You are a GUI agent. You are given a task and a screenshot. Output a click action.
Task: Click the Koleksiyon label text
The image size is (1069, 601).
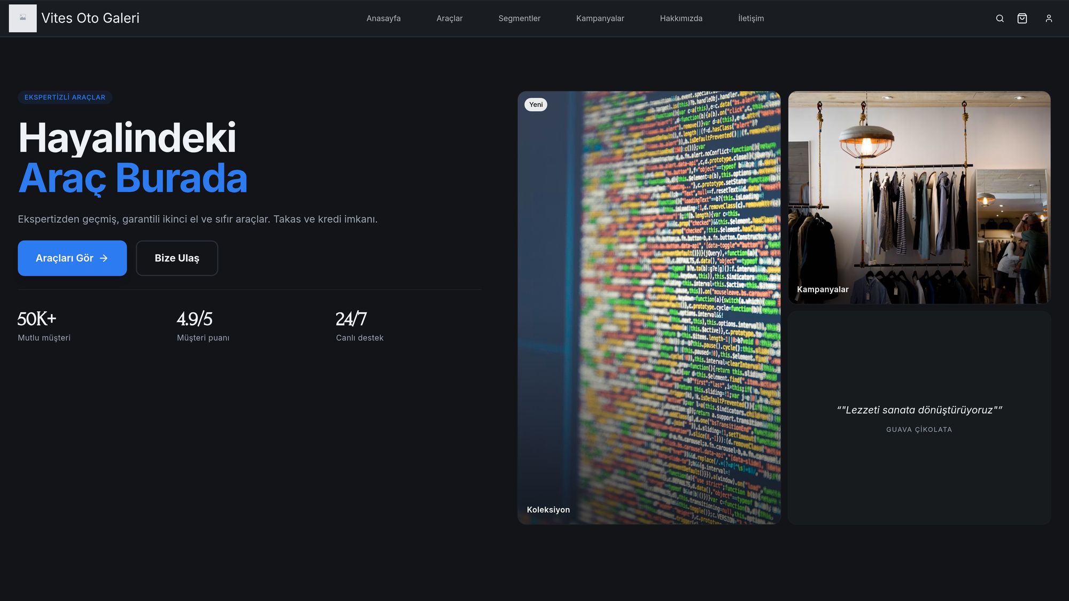tap(548, 510)
